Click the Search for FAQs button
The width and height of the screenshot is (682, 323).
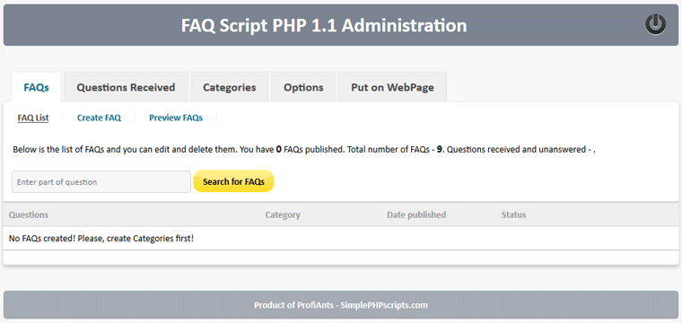(233, 182)
